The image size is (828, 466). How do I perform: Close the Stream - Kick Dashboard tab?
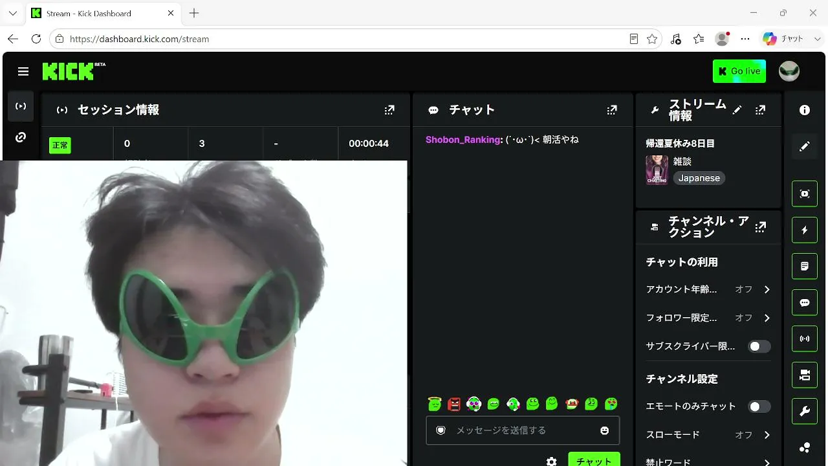coord(171,13)
